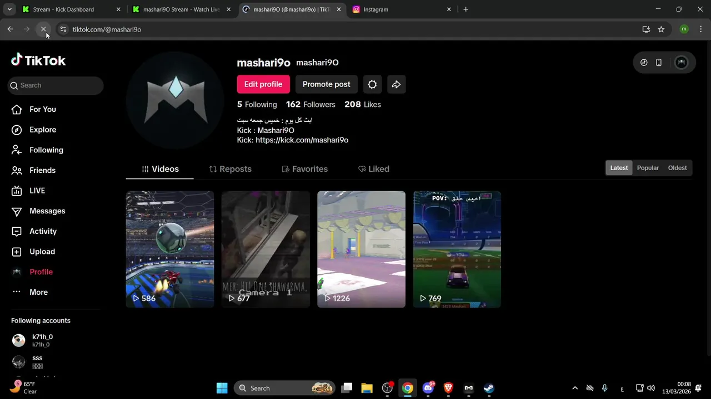Click the large profile picture
The height and width of the screenshot is (399, 711).
click(x=175, y=100)
